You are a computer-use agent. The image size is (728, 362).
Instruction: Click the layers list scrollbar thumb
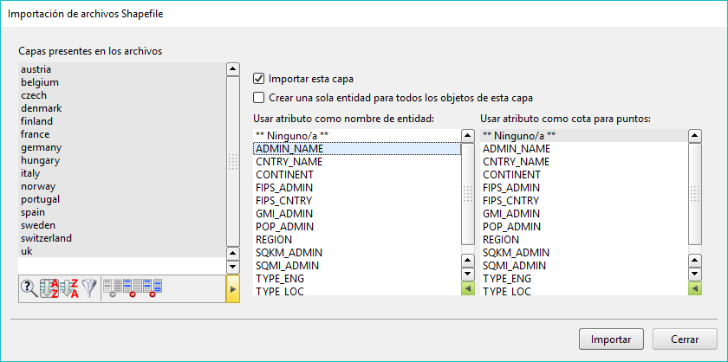(233, 161)
